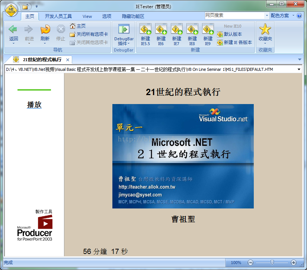Click the 製作工具 label above Producer logo
Viewport: 307px width, 270px height.
point(44,211)
